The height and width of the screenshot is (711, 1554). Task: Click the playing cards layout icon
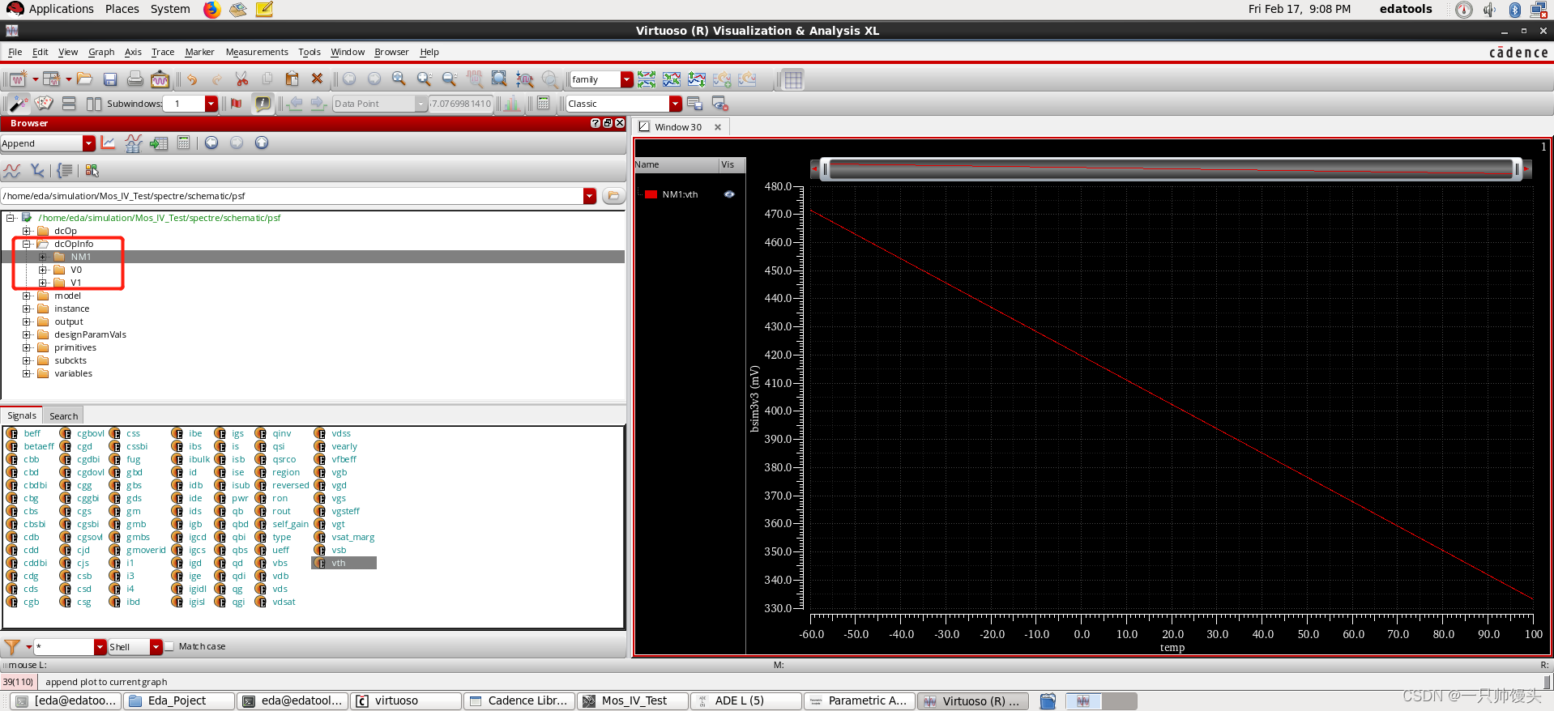(x=44, y=104)
